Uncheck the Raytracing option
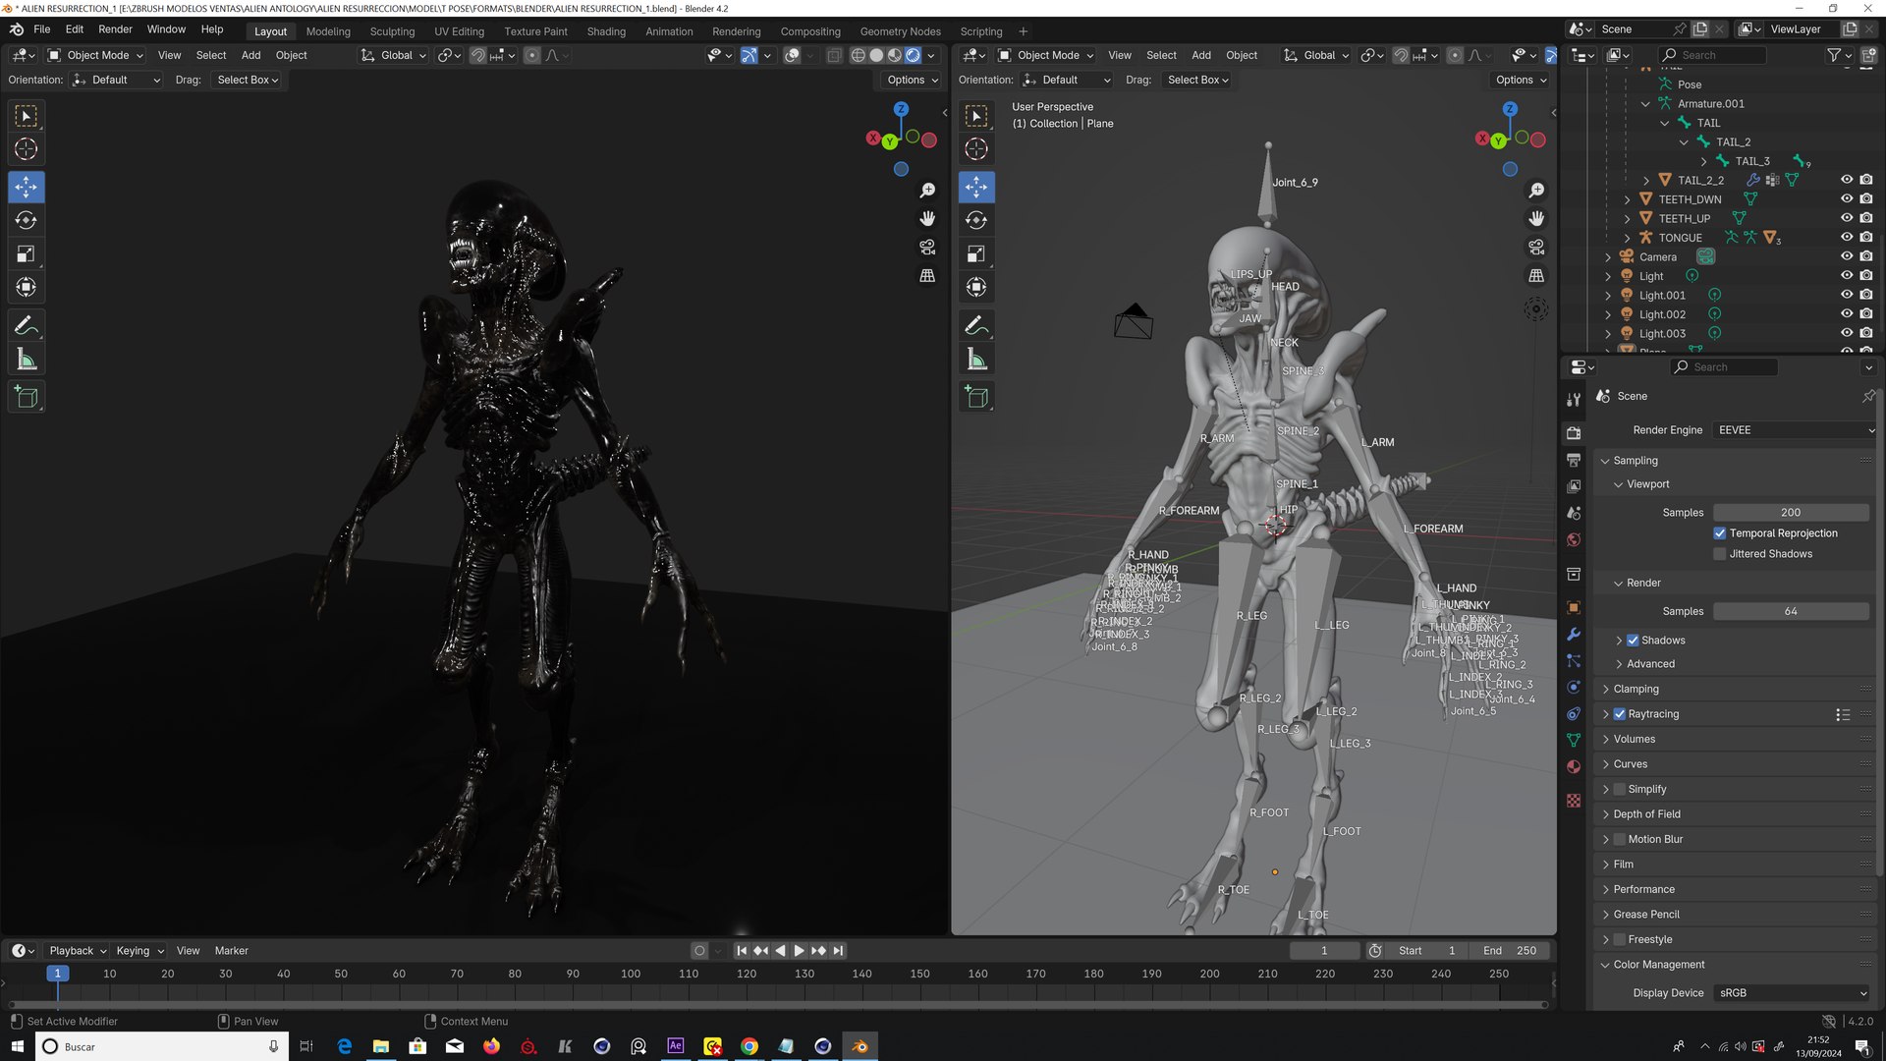 tap(1619, 714)
